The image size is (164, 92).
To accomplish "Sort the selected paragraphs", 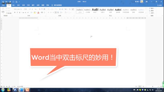I will [70, 9].
